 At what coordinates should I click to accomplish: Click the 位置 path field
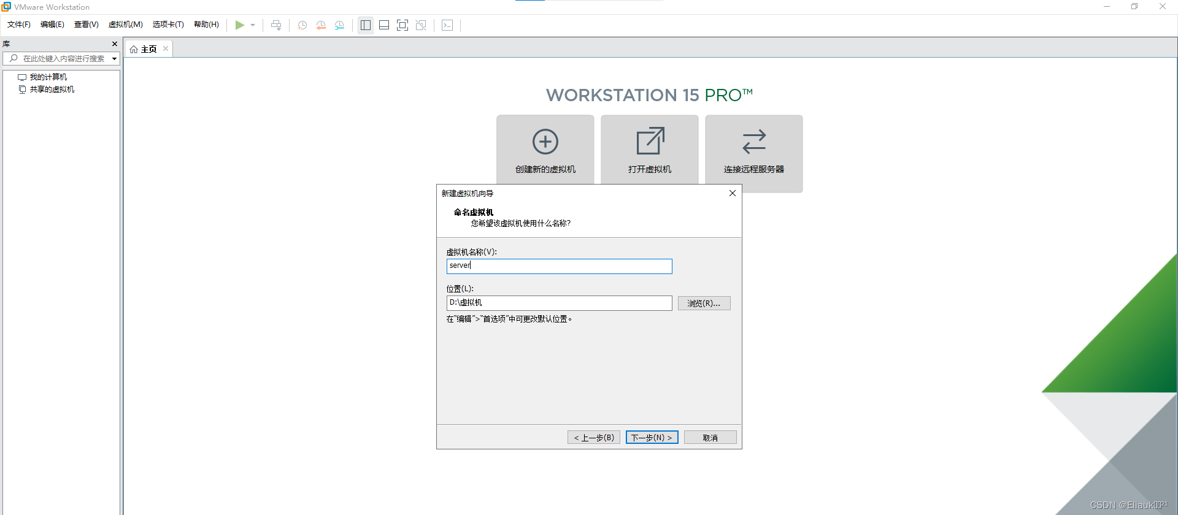coord(560,303)
